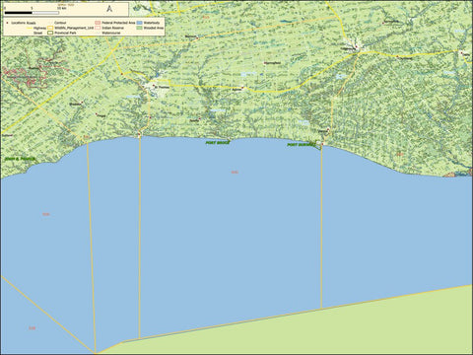Click the Contour legend label
This screenshot has width=473, height=355.
(60, 23)
